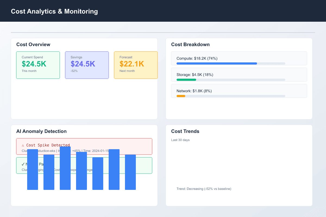This screenshot has width=326, height=217.
Task: Click the green Storage progress bar
Action: 186,79
